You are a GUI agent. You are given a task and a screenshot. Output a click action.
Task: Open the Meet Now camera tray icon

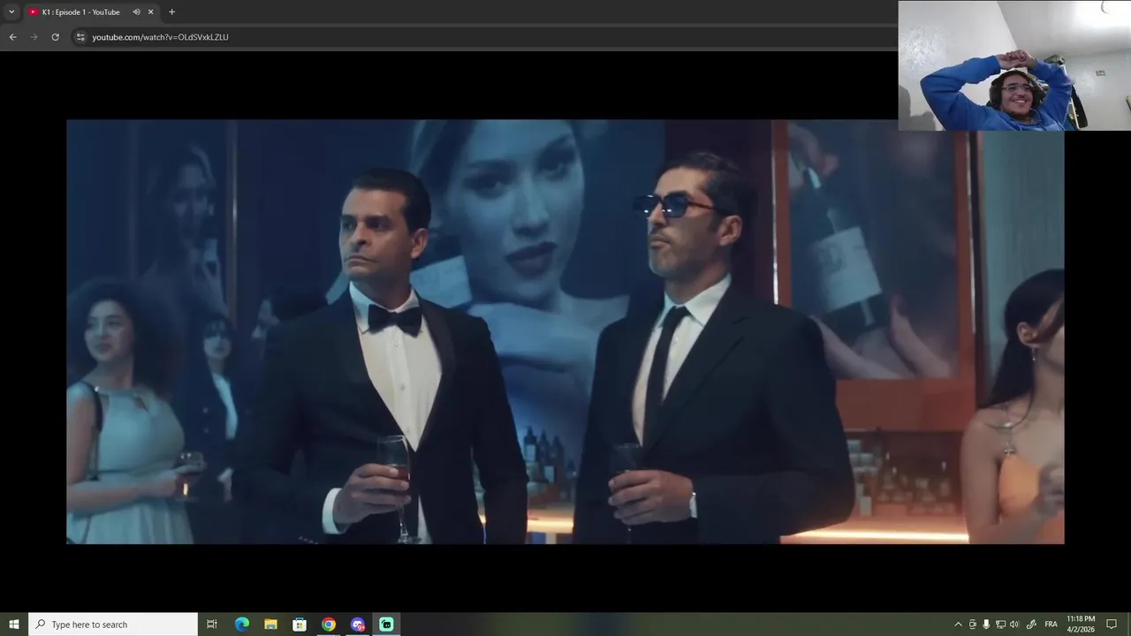click(973, 625)
